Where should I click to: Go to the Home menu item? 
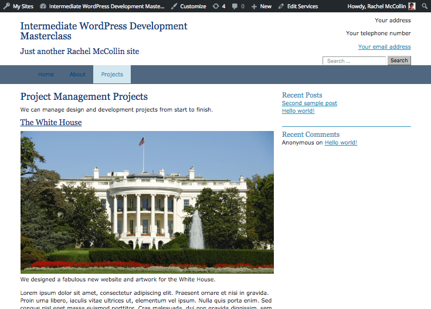pos(46,75)
